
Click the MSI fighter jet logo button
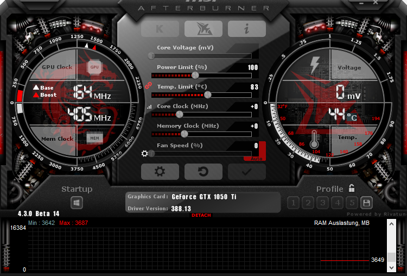point(203,29)
